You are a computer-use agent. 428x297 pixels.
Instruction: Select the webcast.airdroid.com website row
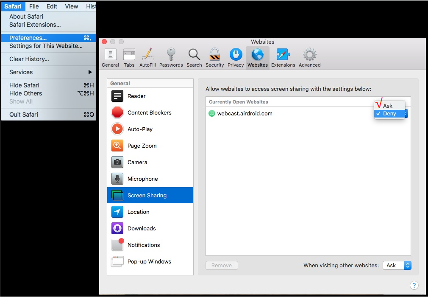[245, 114]
